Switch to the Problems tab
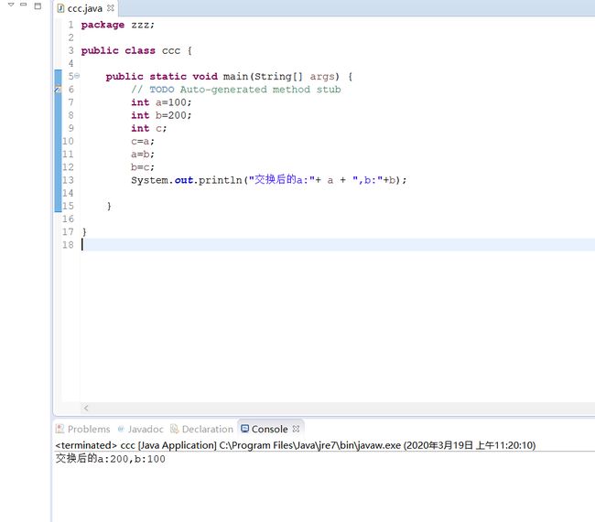 (x=83, y=429)
